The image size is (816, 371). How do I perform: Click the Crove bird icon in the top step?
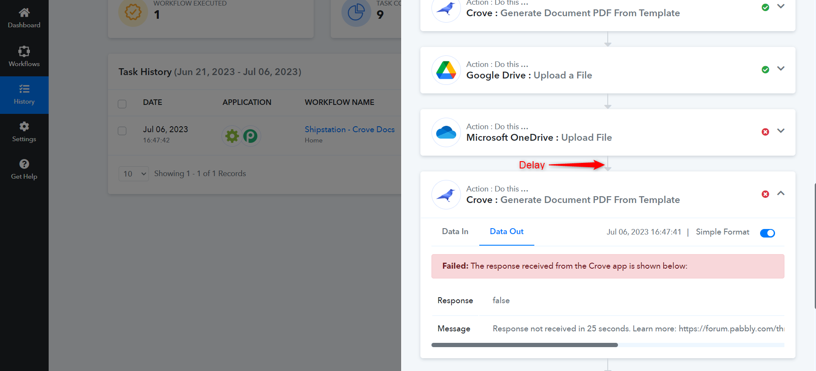coord(446,8)
